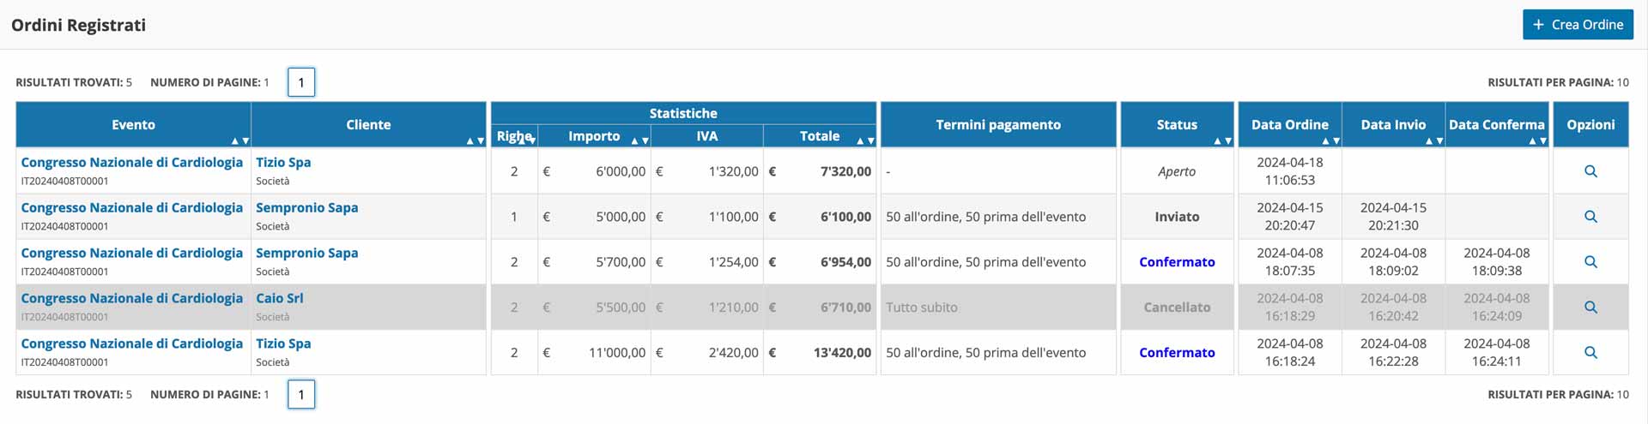Click magnifier for the 6'954,00 total order

click(x=1590, y=262)
